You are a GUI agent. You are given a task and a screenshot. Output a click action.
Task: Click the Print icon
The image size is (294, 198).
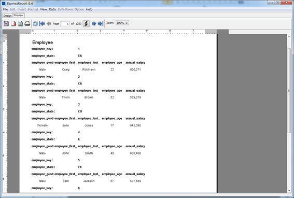(27, 24)
